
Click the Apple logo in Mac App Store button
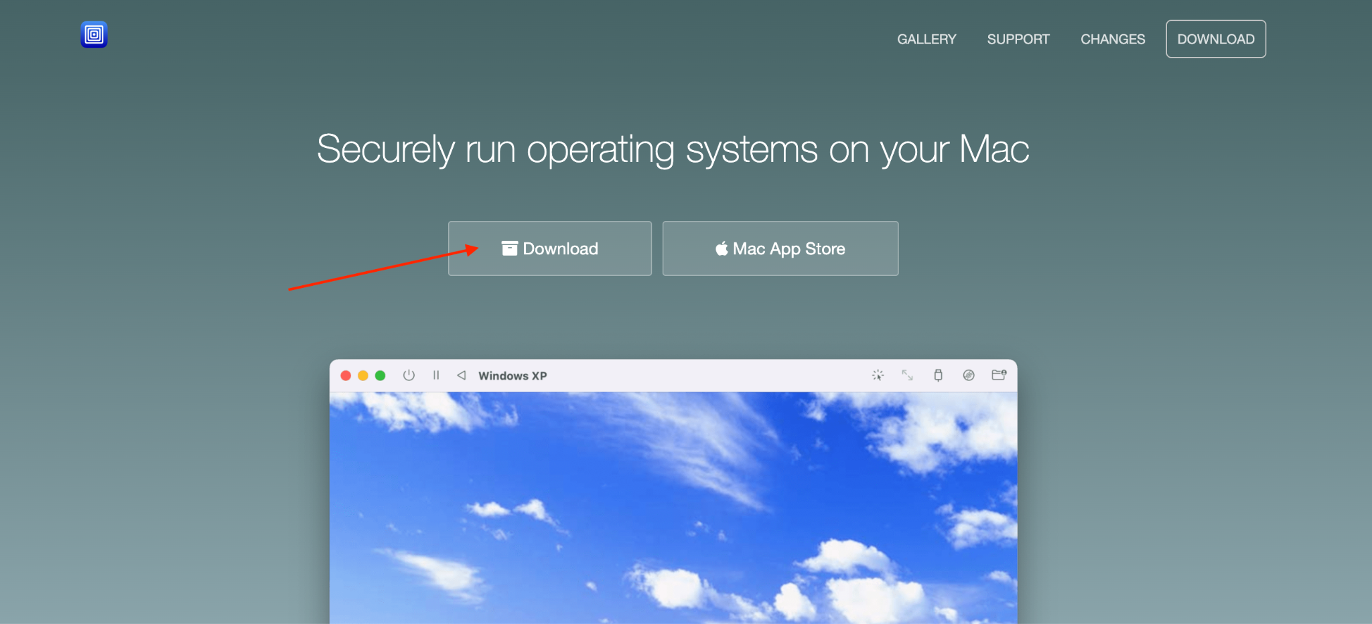point(722,248)
